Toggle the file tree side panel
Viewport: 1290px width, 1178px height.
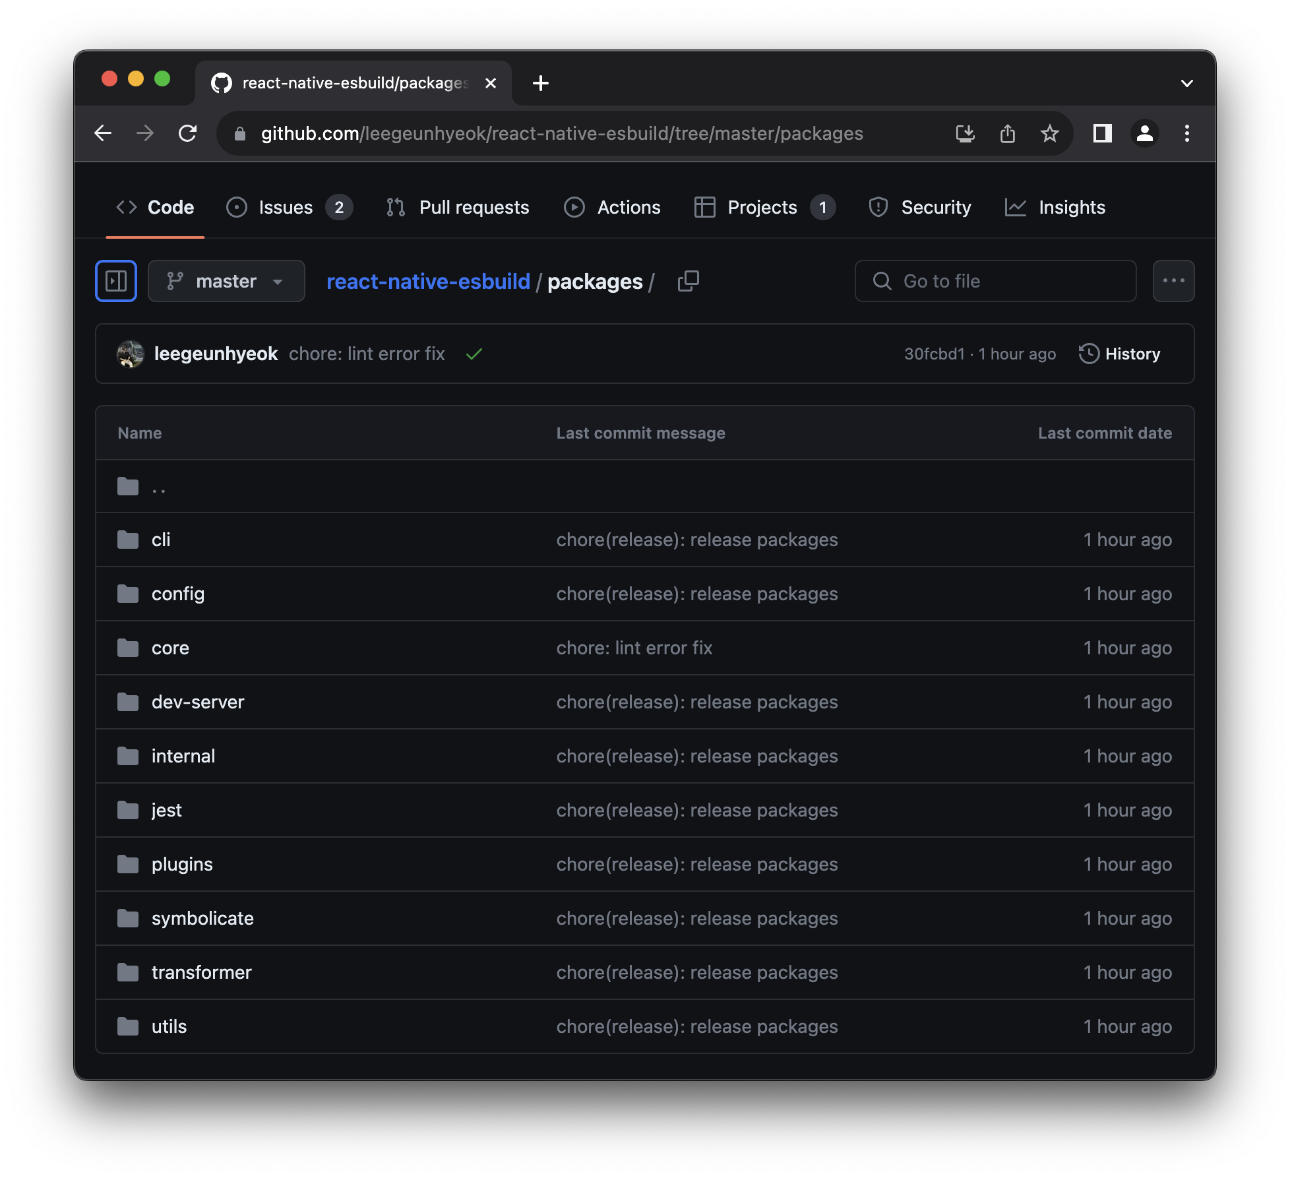pos(116,280)
